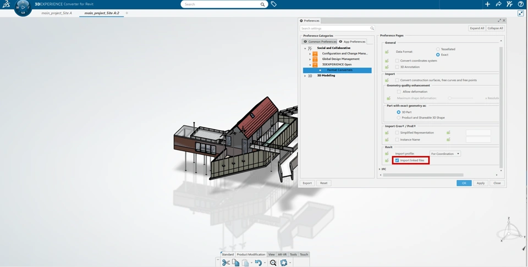Screen dimensions: 528x267
Task: Select Product and Shareable 3D Shape radio
Action: (399, 118)
